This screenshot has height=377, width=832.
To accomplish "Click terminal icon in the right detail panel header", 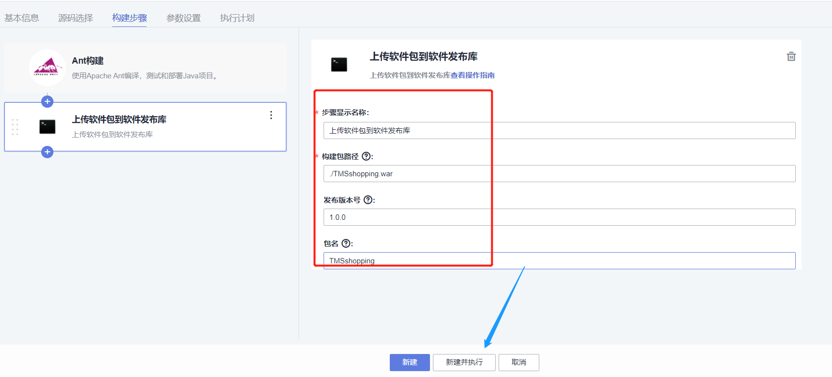I will 339,65.
